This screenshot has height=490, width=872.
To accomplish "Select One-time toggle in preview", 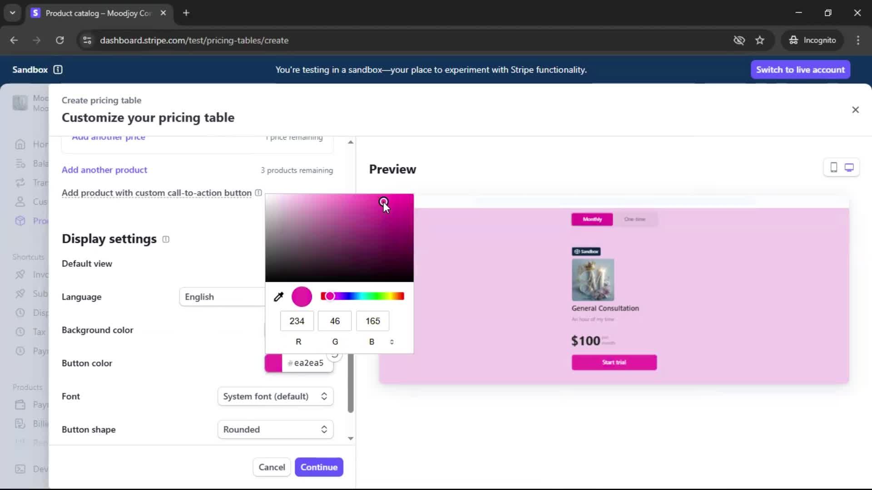I will (x=634, y=219).
